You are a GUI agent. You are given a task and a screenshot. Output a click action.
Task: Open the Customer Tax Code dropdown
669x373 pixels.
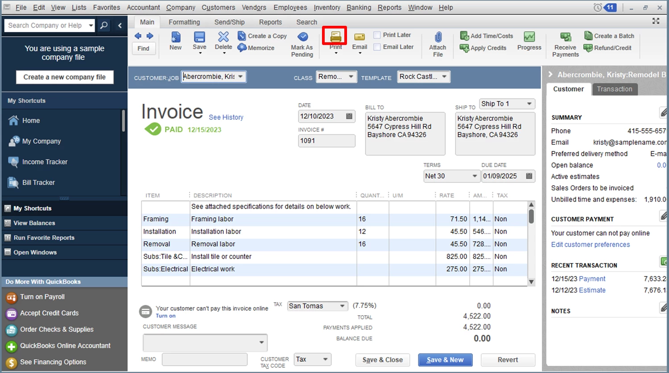326,359
